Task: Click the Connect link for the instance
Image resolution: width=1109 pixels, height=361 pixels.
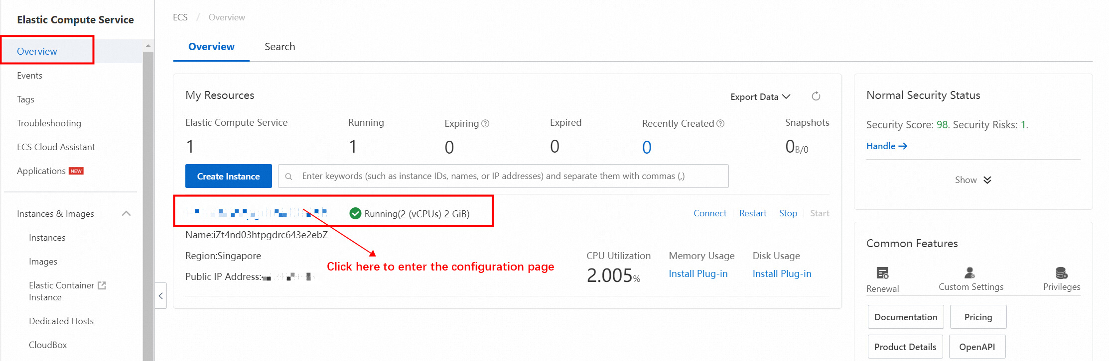Action: point(709,213)
